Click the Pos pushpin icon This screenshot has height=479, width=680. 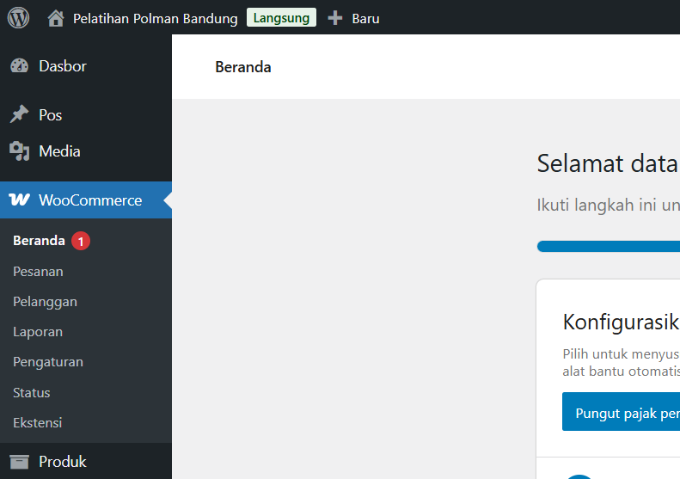[19, 114]
